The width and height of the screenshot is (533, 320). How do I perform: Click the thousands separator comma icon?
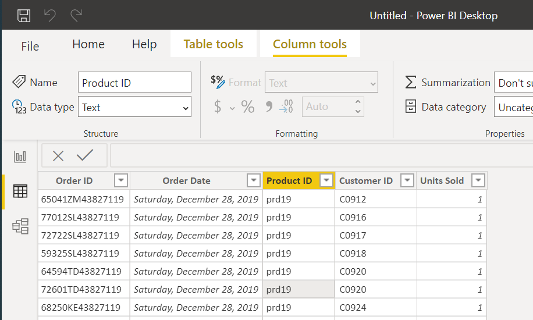(268, 107)
